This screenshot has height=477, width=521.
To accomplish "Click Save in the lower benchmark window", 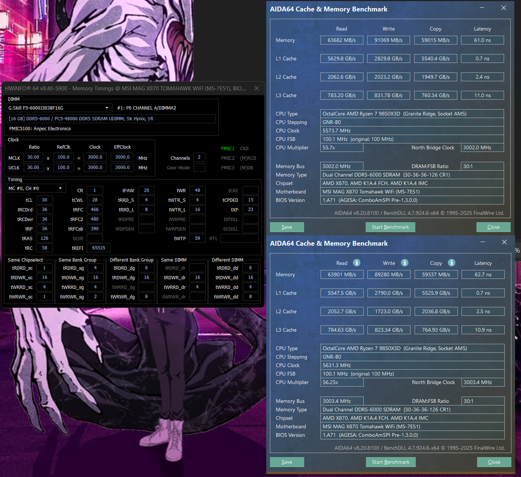I will click(x=287, y=462).
